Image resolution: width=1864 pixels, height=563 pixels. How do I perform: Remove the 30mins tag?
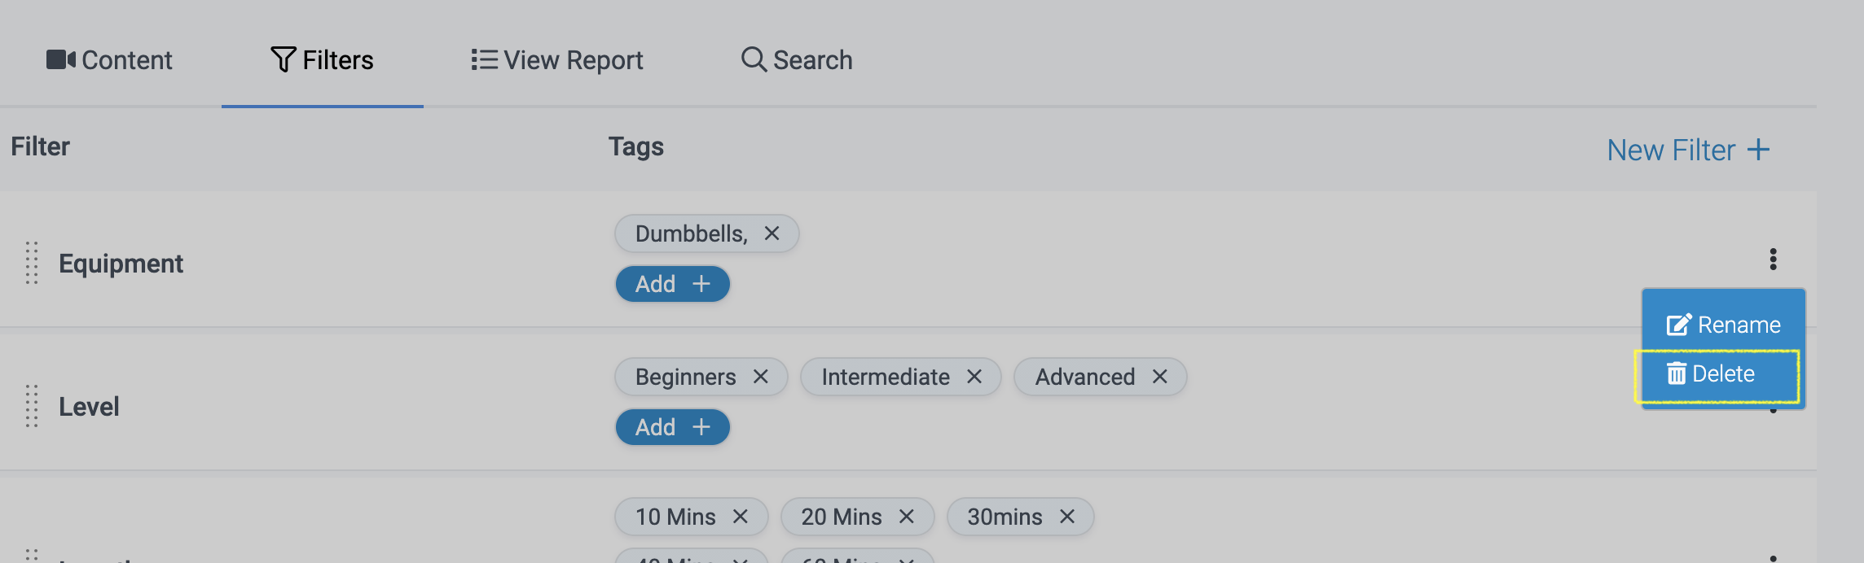tap(1066, 517)
